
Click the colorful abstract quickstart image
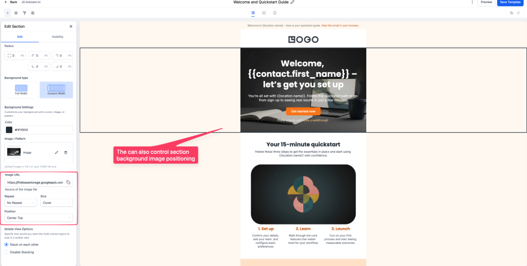pos(303,194)
